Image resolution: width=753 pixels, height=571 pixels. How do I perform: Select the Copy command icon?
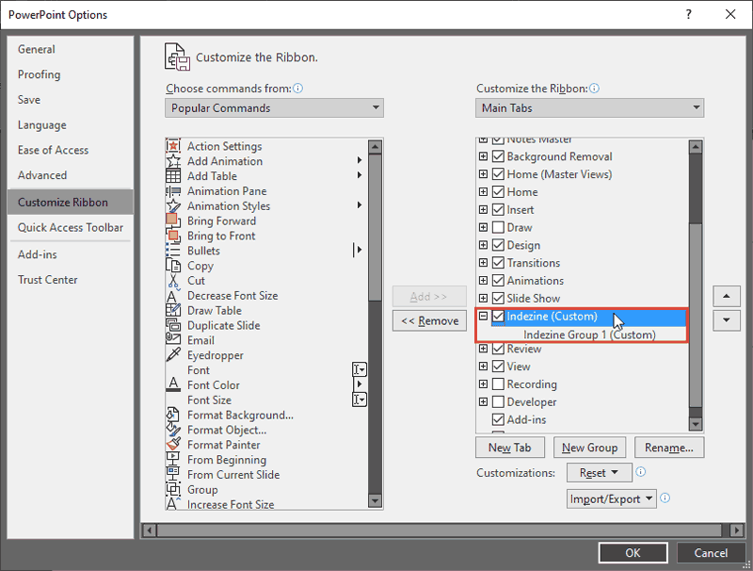(x=174, y=265)
